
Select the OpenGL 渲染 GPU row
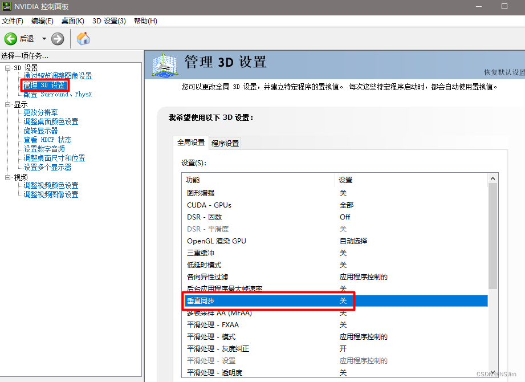coord(335,241)
